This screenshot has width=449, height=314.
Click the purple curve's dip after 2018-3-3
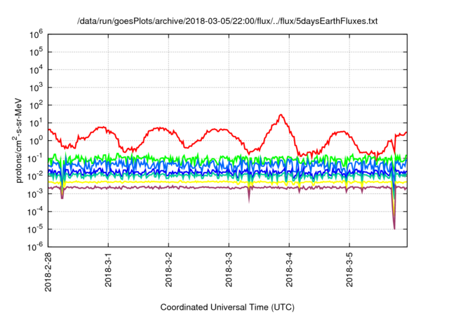tap(249, 201)
